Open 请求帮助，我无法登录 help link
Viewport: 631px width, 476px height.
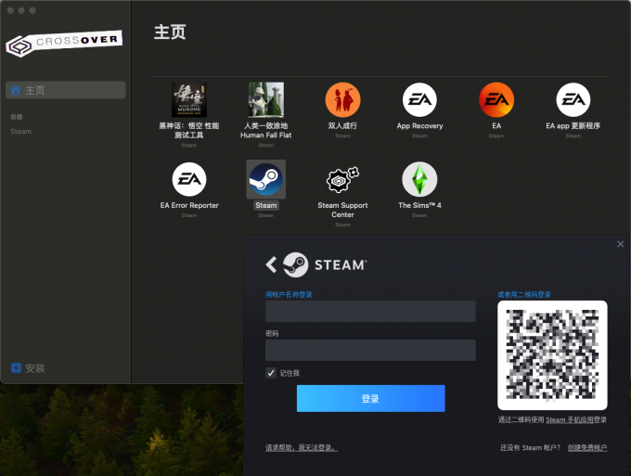(302, 448)
